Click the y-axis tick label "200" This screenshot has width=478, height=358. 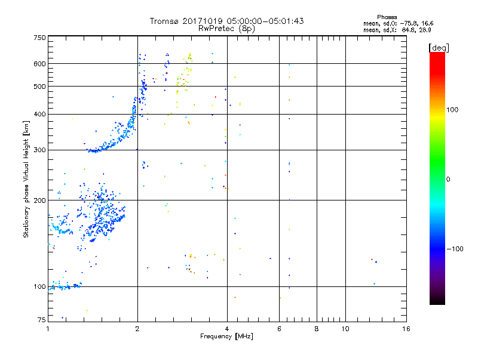(40, 200)
